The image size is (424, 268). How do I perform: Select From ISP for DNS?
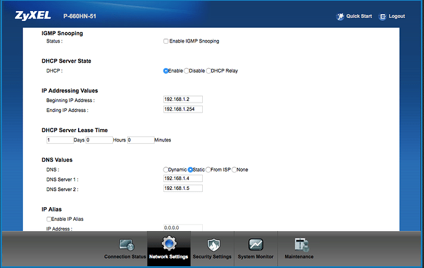pos(207,170)
